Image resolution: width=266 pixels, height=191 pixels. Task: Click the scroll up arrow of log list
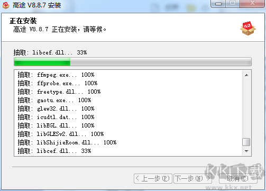coord(246,75)
